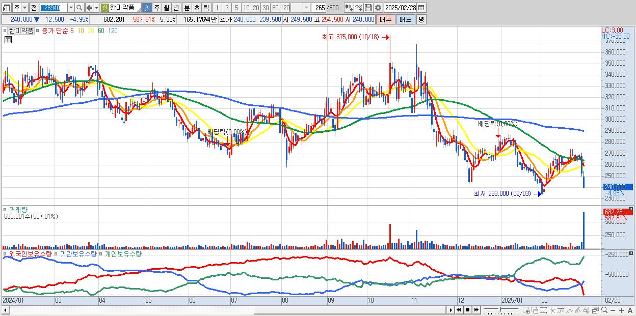
Task: Click the rewind button in bottom bar
Action: pos(459,310)
